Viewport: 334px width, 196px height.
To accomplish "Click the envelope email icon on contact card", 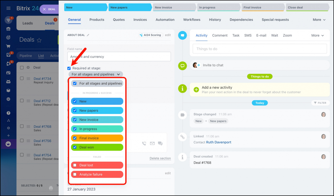I will pos(152,143).
